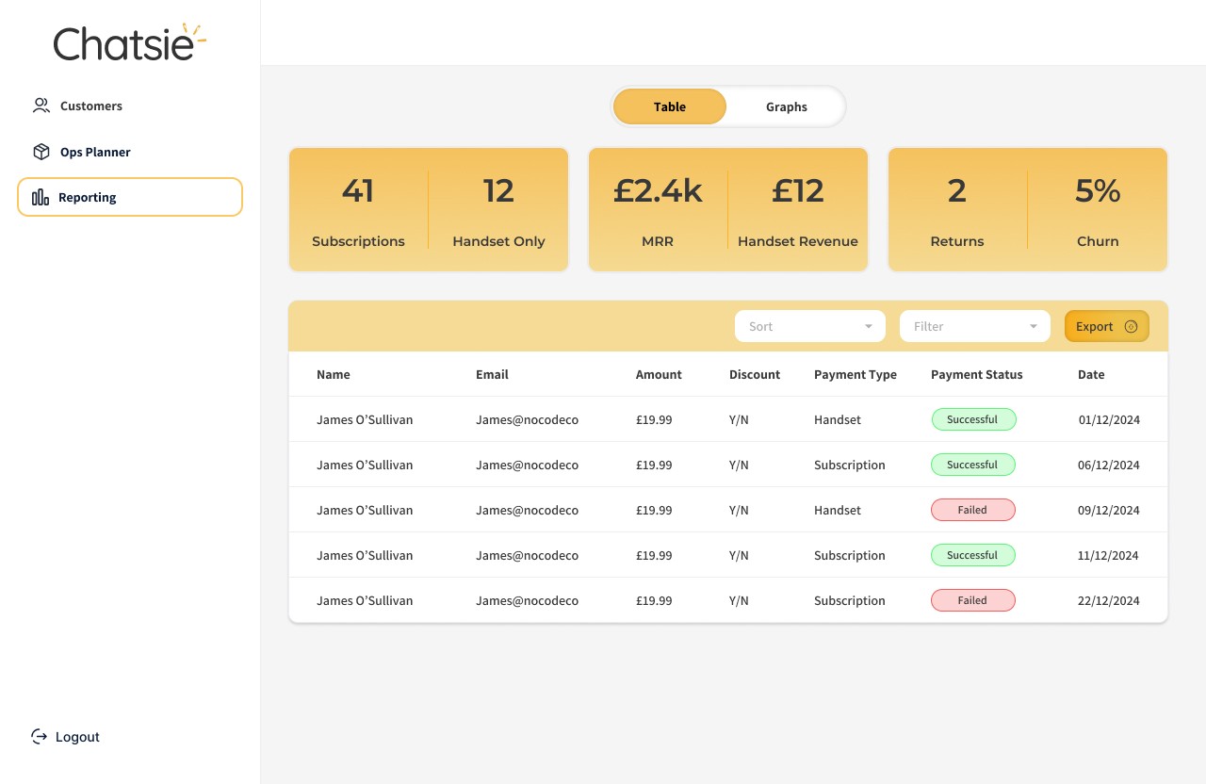Click James O'Sullivan in the 01/12/2024 row
This screenshot has width=1206, height=784.
pyautogui.click(x=365, y=419)
